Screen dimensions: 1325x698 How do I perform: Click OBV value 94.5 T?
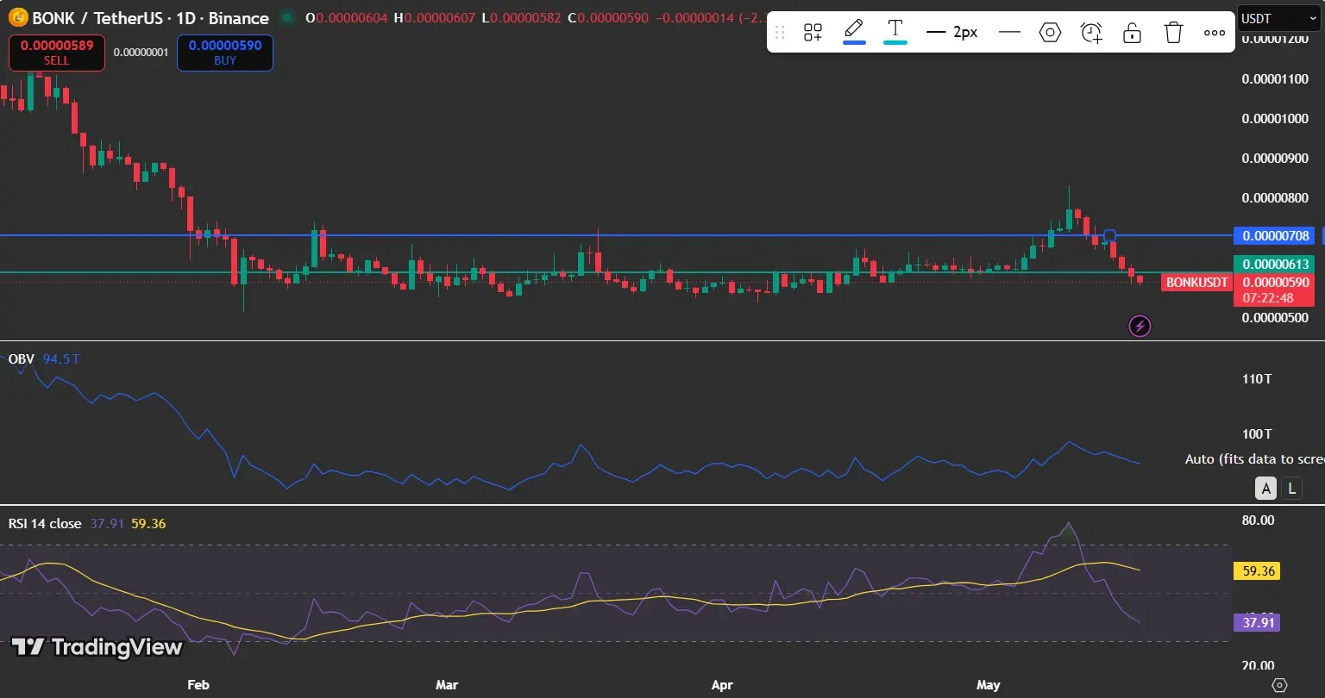pyautogui.click(x=61, y=358)
